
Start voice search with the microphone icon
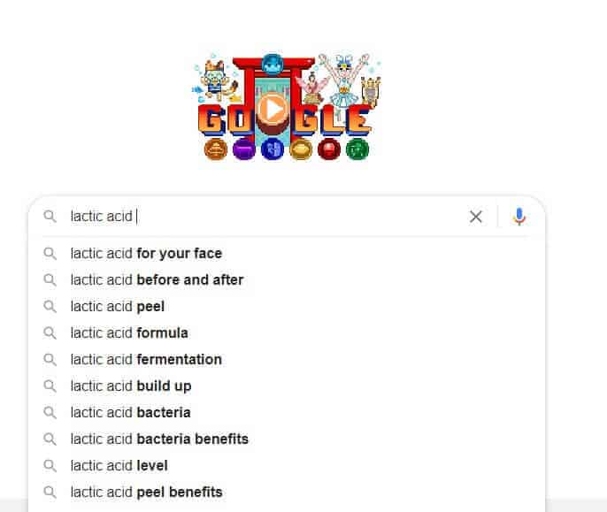[519, 217]
